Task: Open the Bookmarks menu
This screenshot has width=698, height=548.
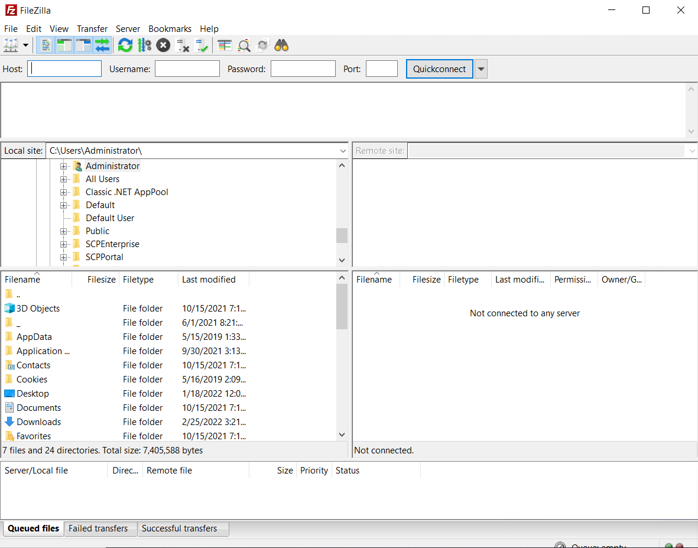Action: (170, 29)
